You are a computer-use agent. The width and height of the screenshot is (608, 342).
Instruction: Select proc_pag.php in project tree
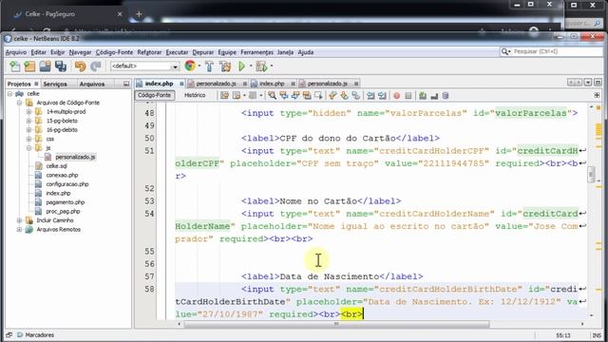click(63, 211)
